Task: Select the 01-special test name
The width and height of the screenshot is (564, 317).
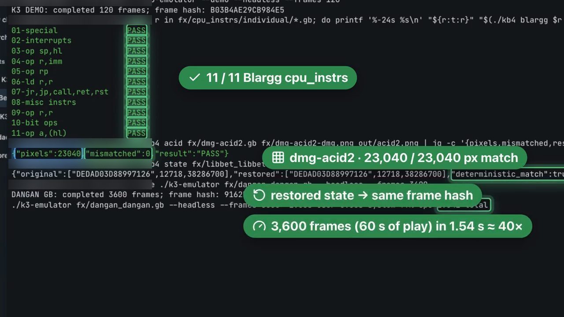Action: (34, 30)
